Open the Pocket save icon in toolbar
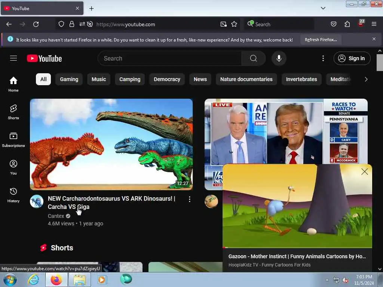Image resolution: width=383 pixels, height=287 pixels. click(x=333, y=24)
